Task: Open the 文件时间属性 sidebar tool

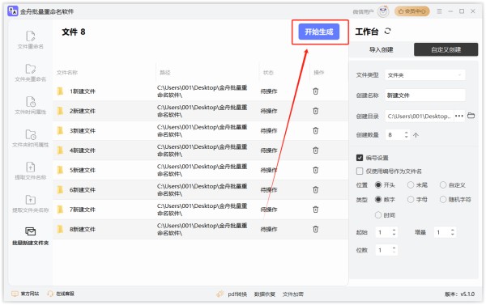Action: click(x=31, y=106)
